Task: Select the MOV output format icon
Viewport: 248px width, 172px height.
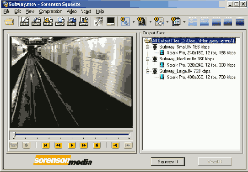Action: click(x=60, y=21)
